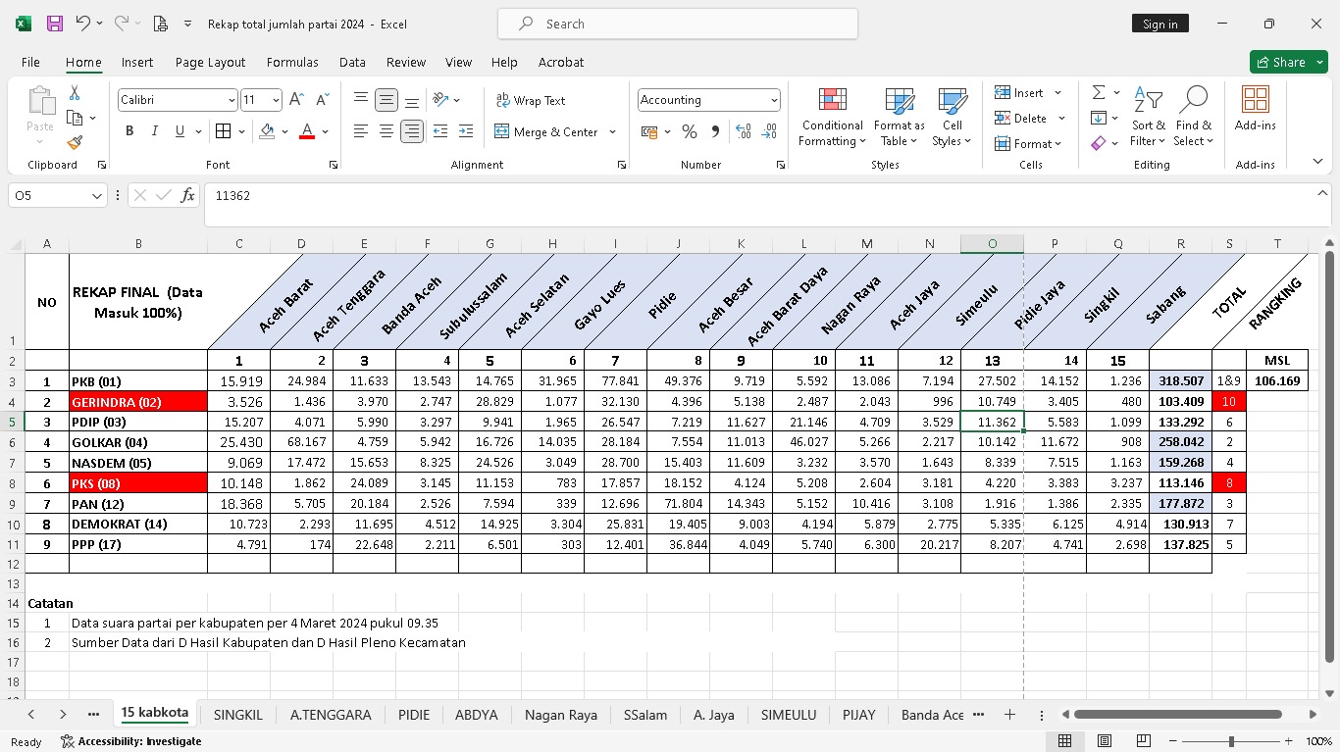Image resolution: width=1340 pixels, height=753 pixels.
Task: Click the Increase Font Size icon
Action: (296, 100)
